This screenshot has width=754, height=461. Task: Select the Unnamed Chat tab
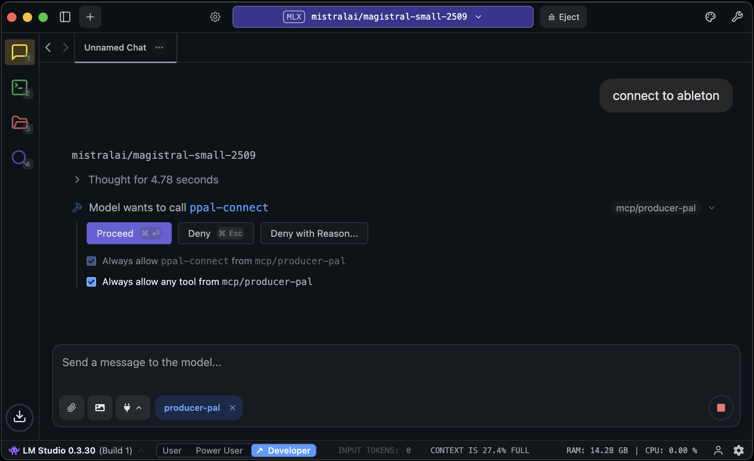(x=115, y=47)
